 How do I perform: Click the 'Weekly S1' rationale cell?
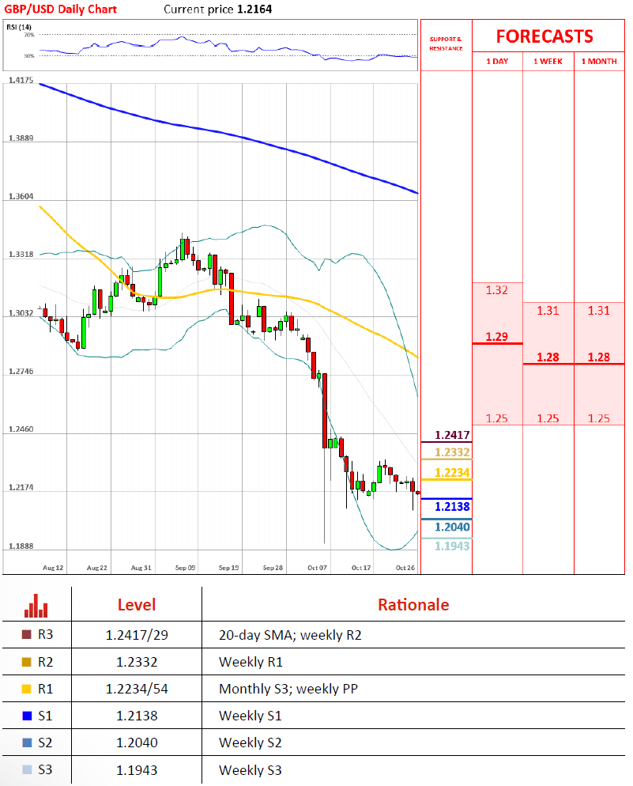point(251,716)
